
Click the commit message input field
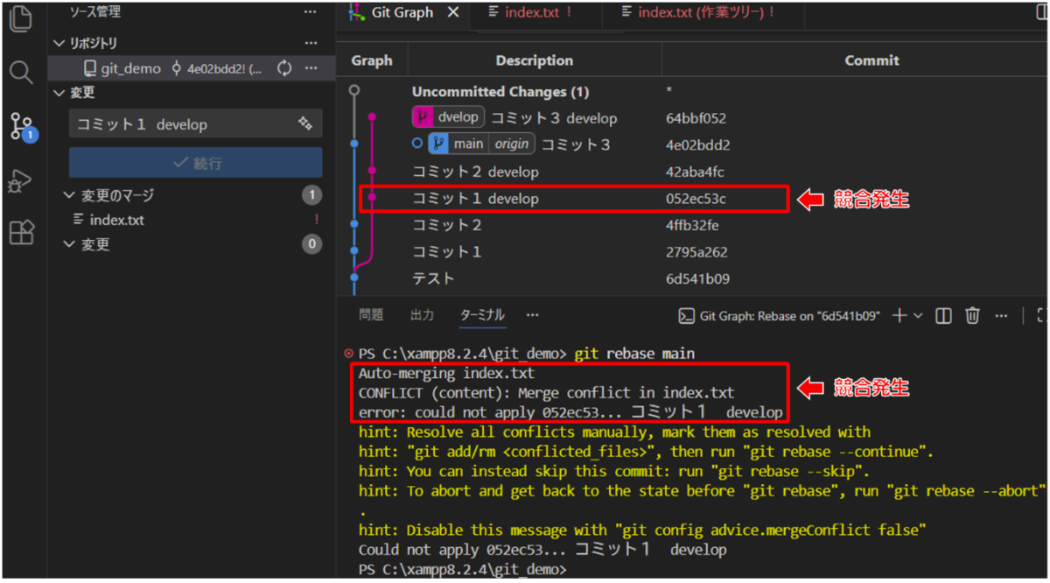click(x=184, y=124)
